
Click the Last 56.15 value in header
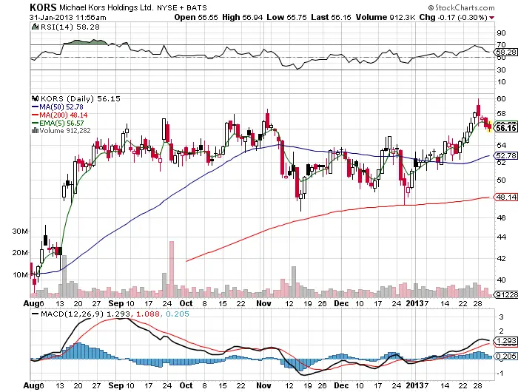pyautogui.click(x=331, y=17)
